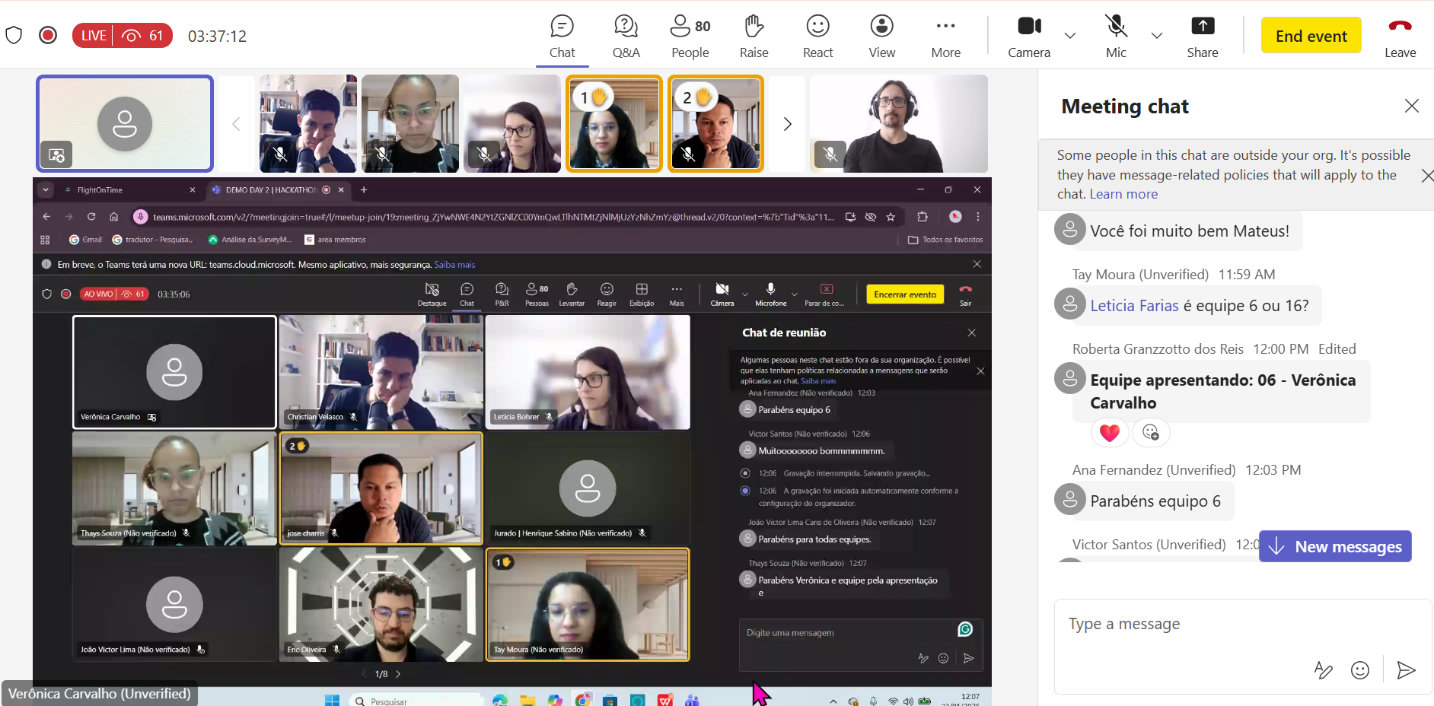
Task: Switch to the Chat tab
Action: click(x=562, y=36)
